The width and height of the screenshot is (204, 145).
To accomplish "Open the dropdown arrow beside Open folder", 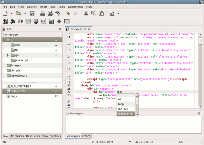I will tap(25, 13).
